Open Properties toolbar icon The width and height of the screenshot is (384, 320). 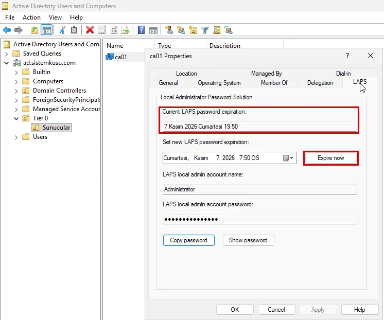click(x=101, y=30)
